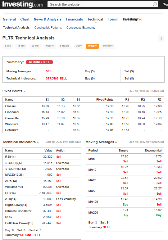This screenshot has width=168, height=240.
Task: Click the RSI(14) indicator name
Action: point(10,157)
